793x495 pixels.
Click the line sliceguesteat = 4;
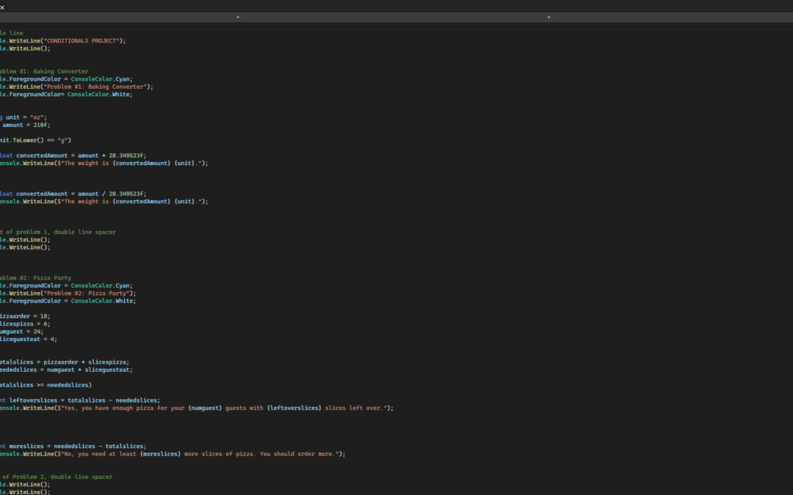coord(29,340)
